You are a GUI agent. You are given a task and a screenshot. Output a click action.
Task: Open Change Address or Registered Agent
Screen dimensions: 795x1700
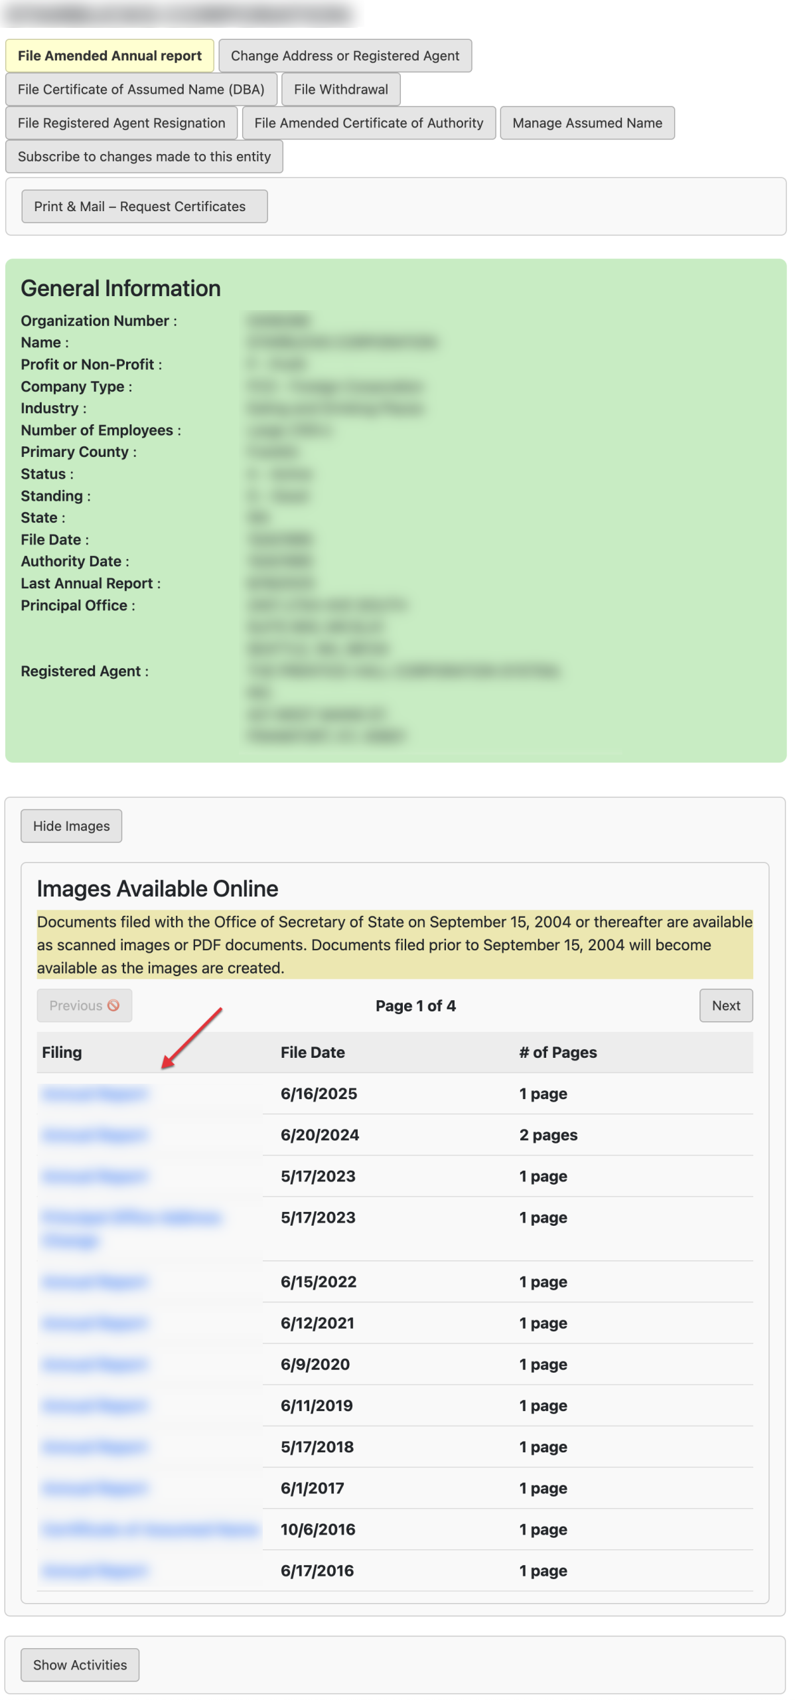point(344,56)
